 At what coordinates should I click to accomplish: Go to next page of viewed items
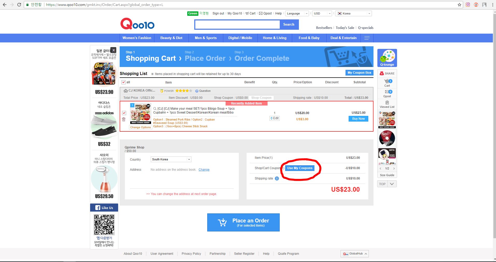(394, 168)
